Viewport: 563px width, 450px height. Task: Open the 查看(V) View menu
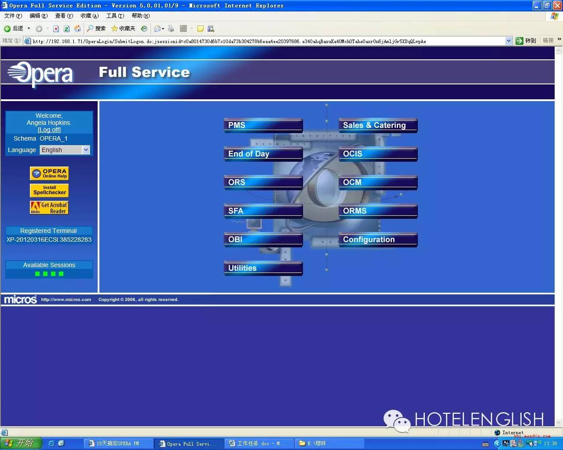(x=64, y=16)
